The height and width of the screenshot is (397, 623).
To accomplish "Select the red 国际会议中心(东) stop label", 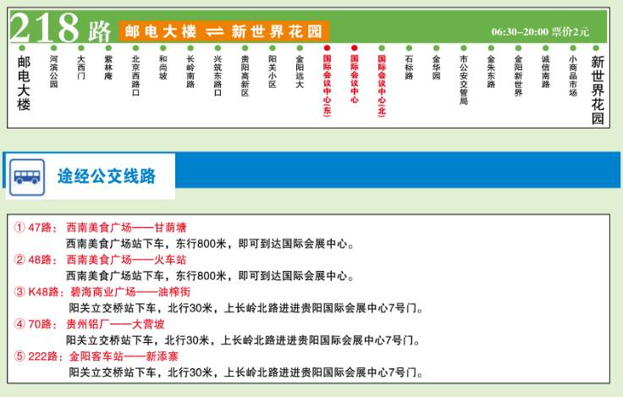I will pos(327,85).
